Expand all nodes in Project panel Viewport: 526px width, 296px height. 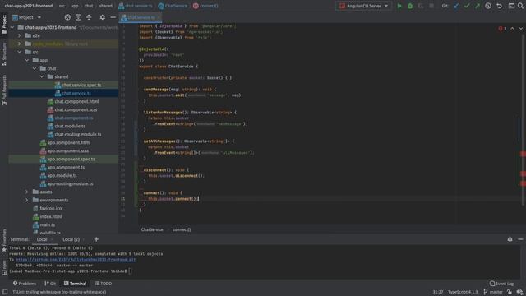(x=78, y=17)
